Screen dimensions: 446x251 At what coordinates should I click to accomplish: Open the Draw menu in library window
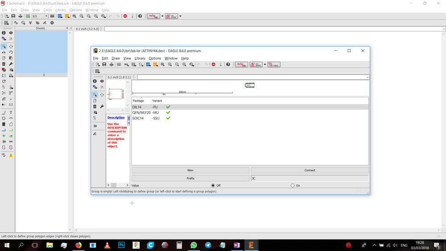(116, 58)
